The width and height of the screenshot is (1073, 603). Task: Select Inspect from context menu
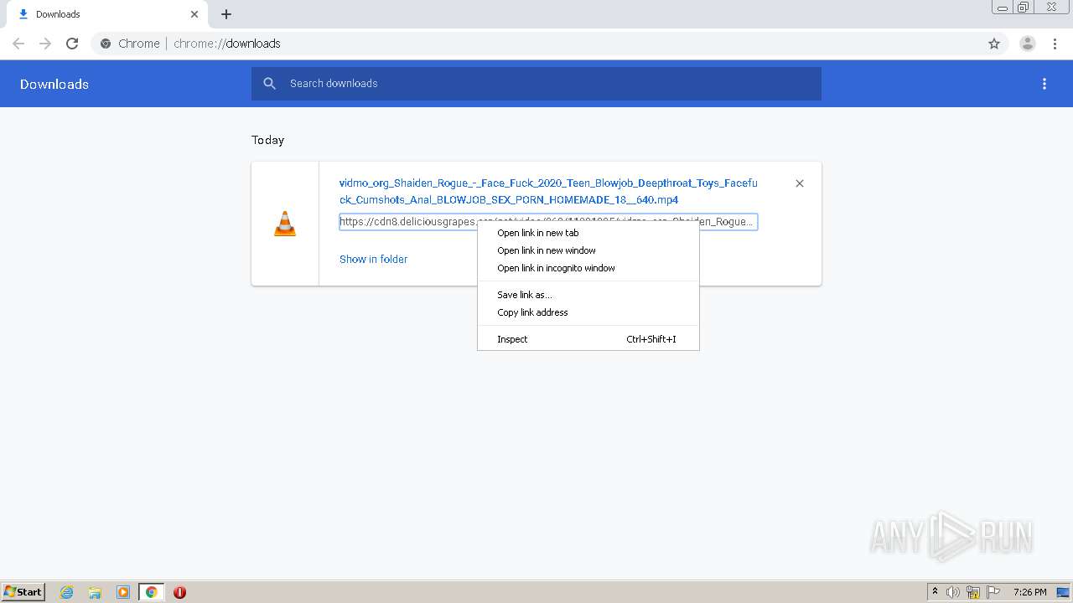tap(588, 339)
